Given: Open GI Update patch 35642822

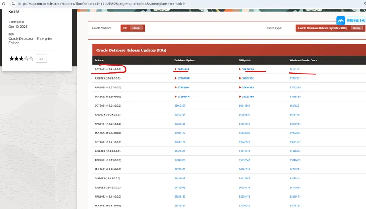Looking at the screenshot, I should coord(245,142).
